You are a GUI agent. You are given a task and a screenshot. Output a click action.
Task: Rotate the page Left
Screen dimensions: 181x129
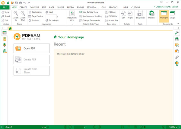click(123, 15)
